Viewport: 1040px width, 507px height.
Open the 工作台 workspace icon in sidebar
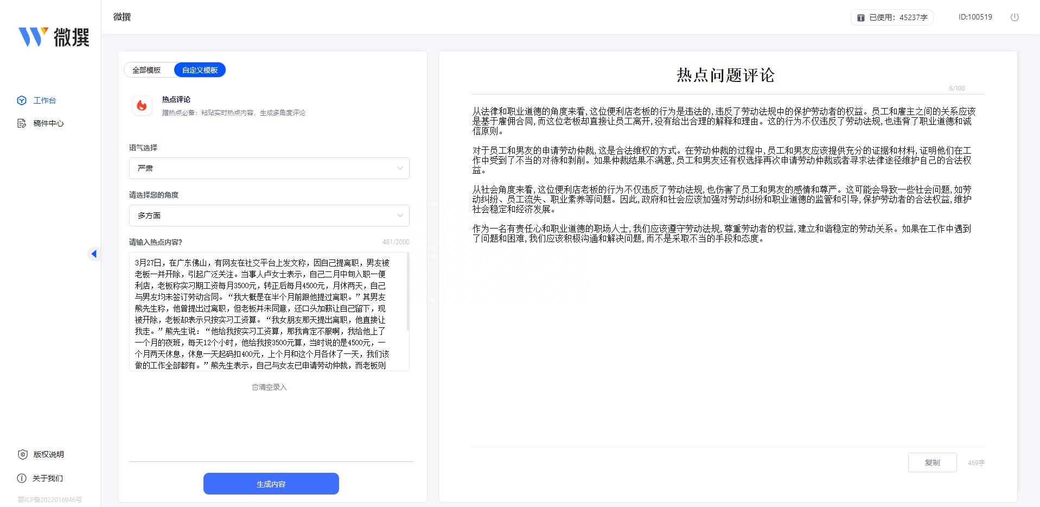point(21,100)
